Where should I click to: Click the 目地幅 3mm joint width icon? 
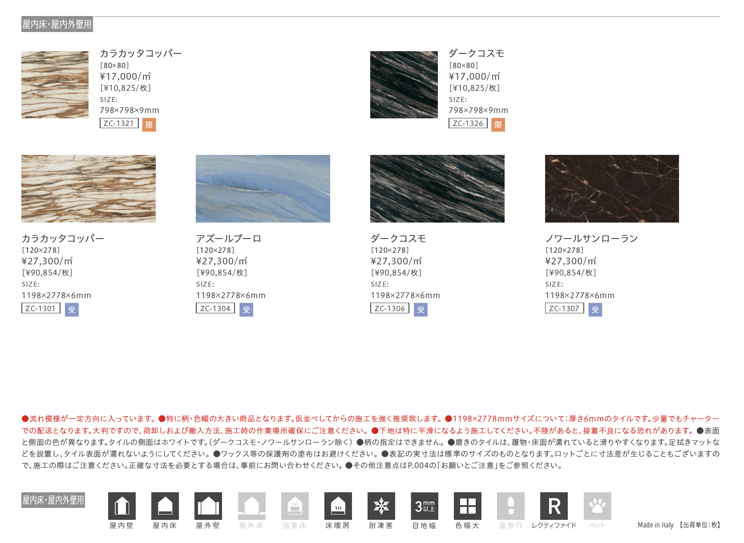(x=424, y=506)
